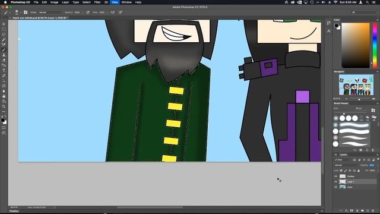Open the Flow value dropdown

(x=107, y=12)
